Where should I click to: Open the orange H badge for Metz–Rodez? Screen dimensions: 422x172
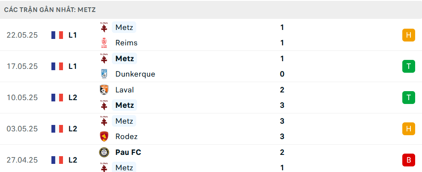(x=409, y=129)
